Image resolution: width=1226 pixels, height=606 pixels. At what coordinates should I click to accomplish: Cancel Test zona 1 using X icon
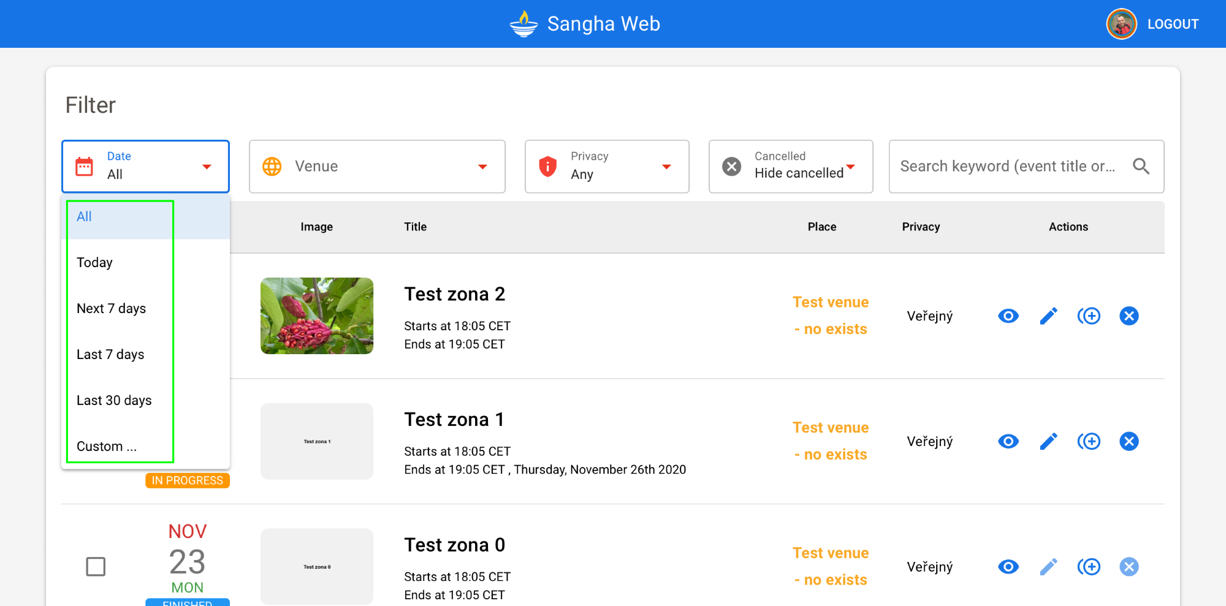tap(1129, 442)
